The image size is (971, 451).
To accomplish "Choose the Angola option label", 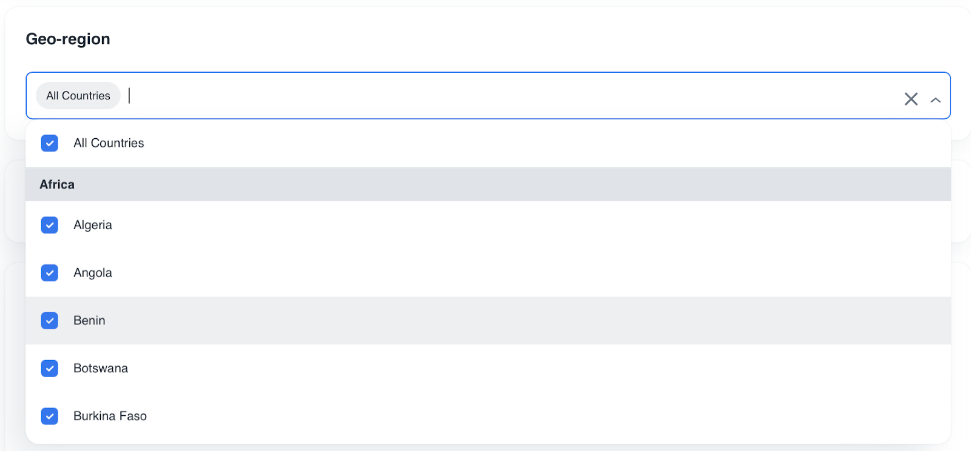I will coord(93,273).
